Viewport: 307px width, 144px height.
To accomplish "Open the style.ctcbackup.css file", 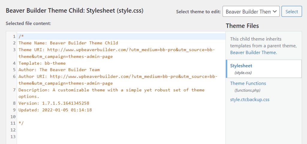I will pos(250,100).
